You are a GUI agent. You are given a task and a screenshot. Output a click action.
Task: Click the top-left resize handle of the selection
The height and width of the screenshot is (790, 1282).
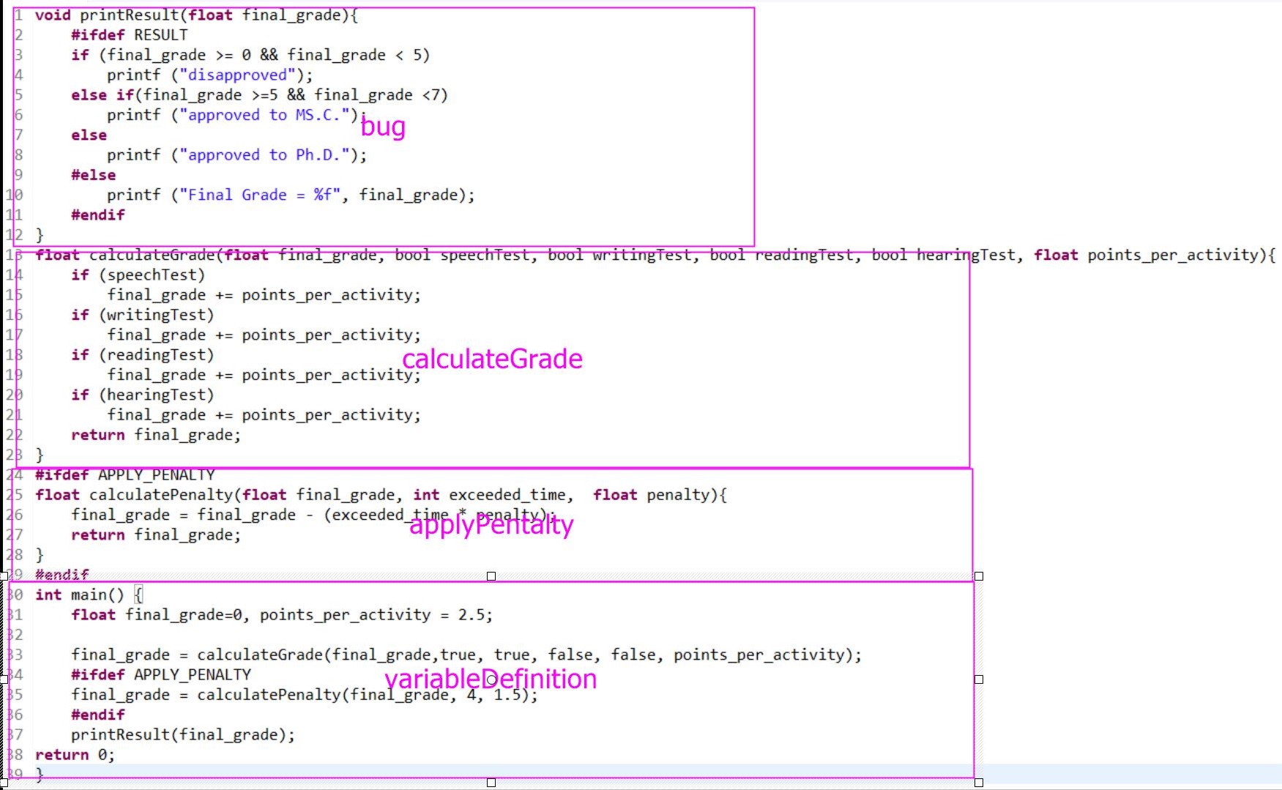pos(4,576)
